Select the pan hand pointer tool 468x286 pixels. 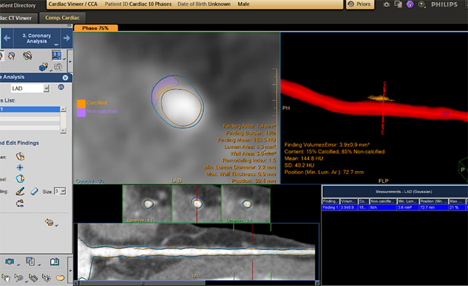pos(5,278)
